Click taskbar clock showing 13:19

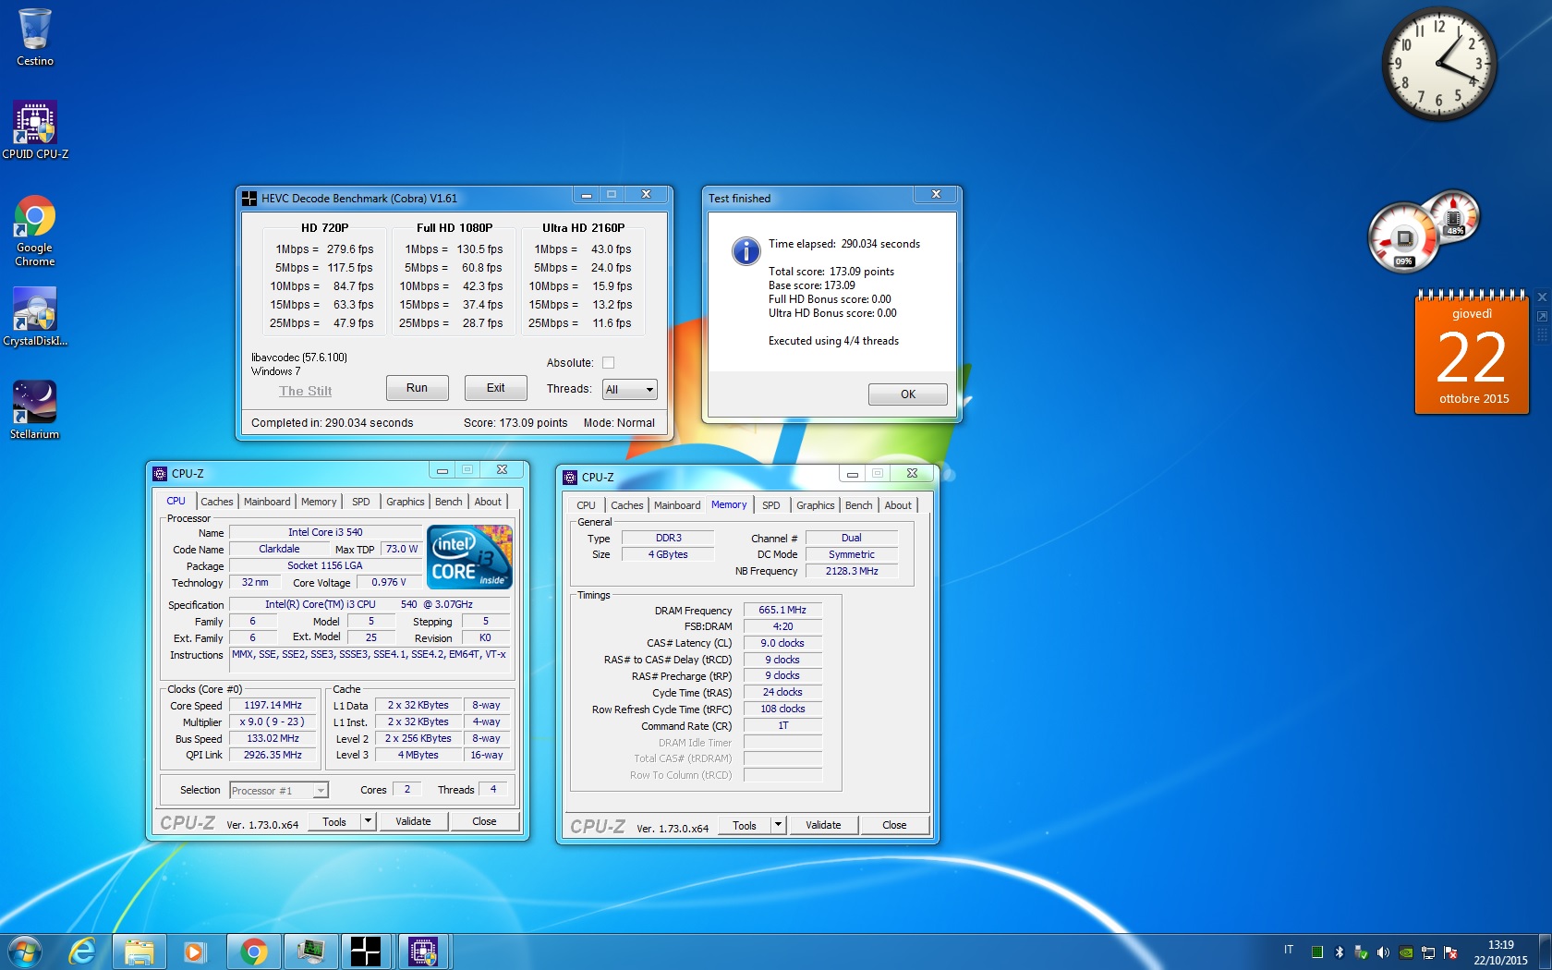point(1500,952)
